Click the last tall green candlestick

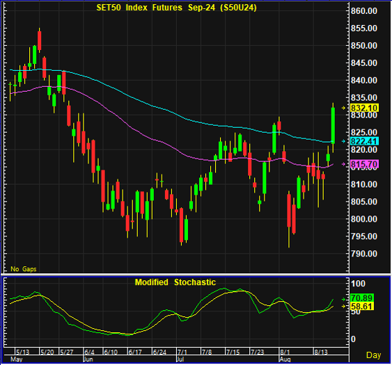333,126
